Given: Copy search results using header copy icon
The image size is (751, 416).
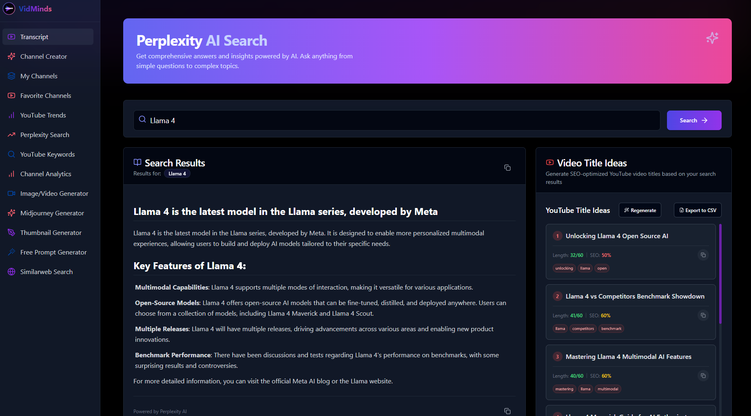Looking at the screenshot, I should (507, 168).
